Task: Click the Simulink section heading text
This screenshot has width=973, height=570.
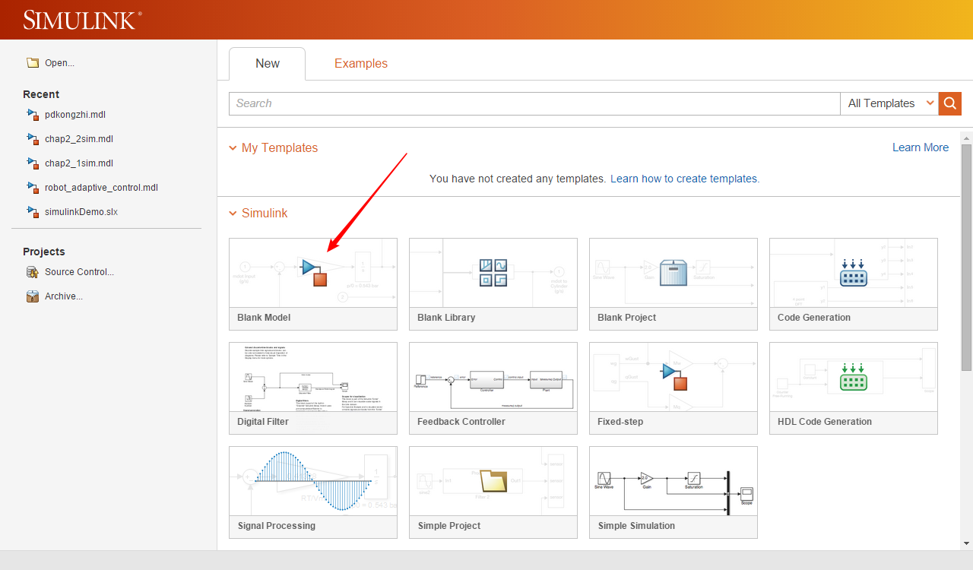Action: pyautogui.click(x=265, y=213)
